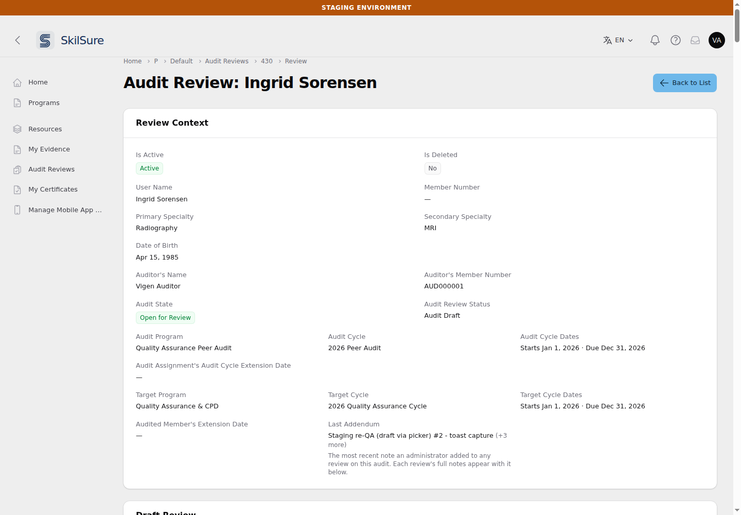Click the Programs document icon
741x515 pixels.
click(x=17, y=103)
